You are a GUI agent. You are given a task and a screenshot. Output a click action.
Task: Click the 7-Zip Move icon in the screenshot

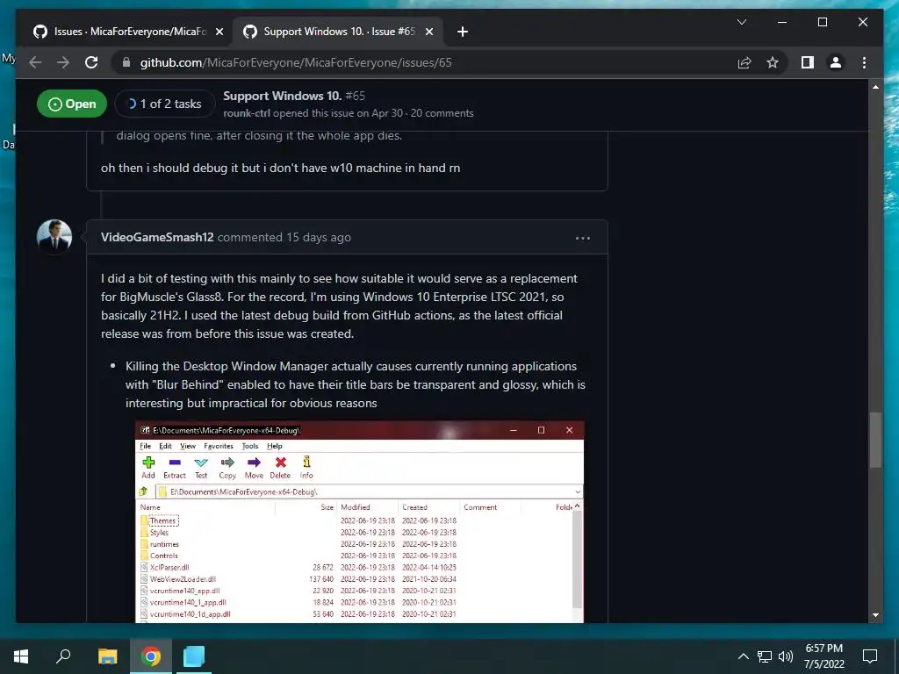click(254, 468)
